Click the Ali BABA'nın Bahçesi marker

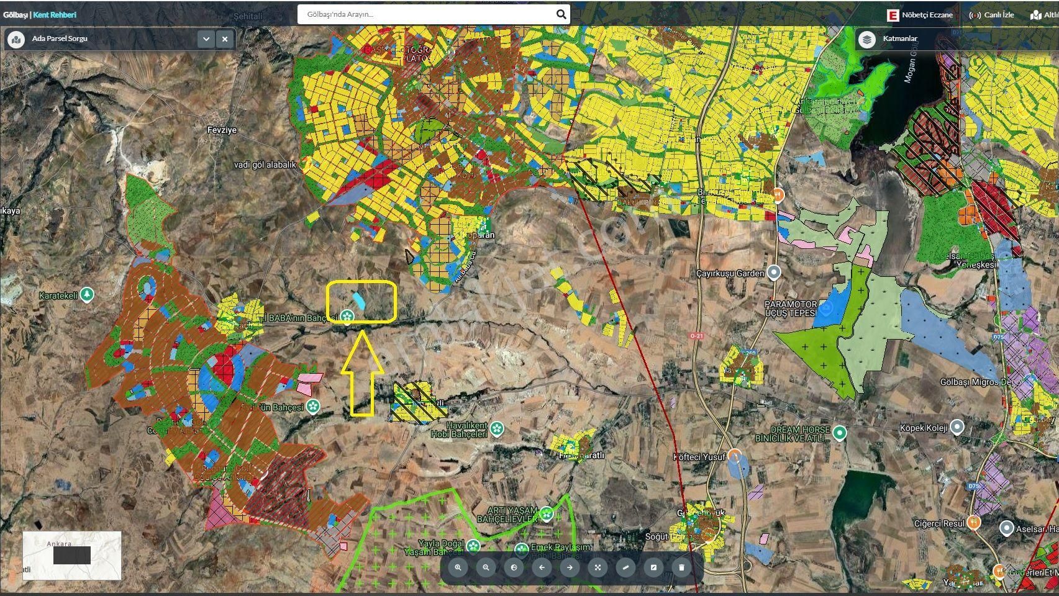347,317
